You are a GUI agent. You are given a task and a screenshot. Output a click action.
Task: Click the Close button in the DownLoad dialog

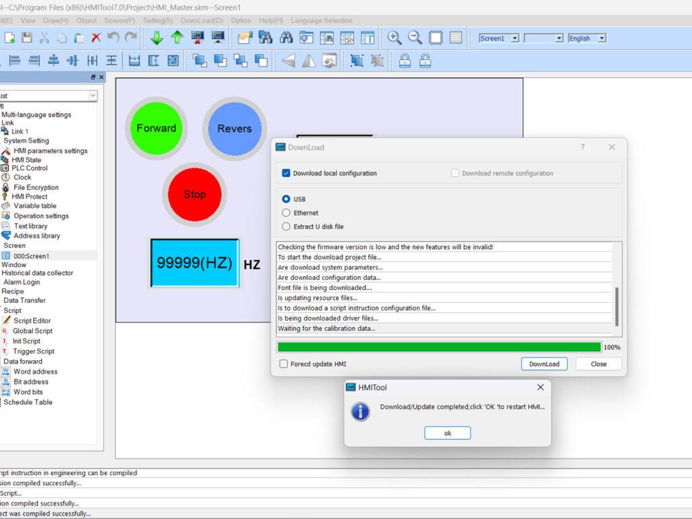coord(599,364)
